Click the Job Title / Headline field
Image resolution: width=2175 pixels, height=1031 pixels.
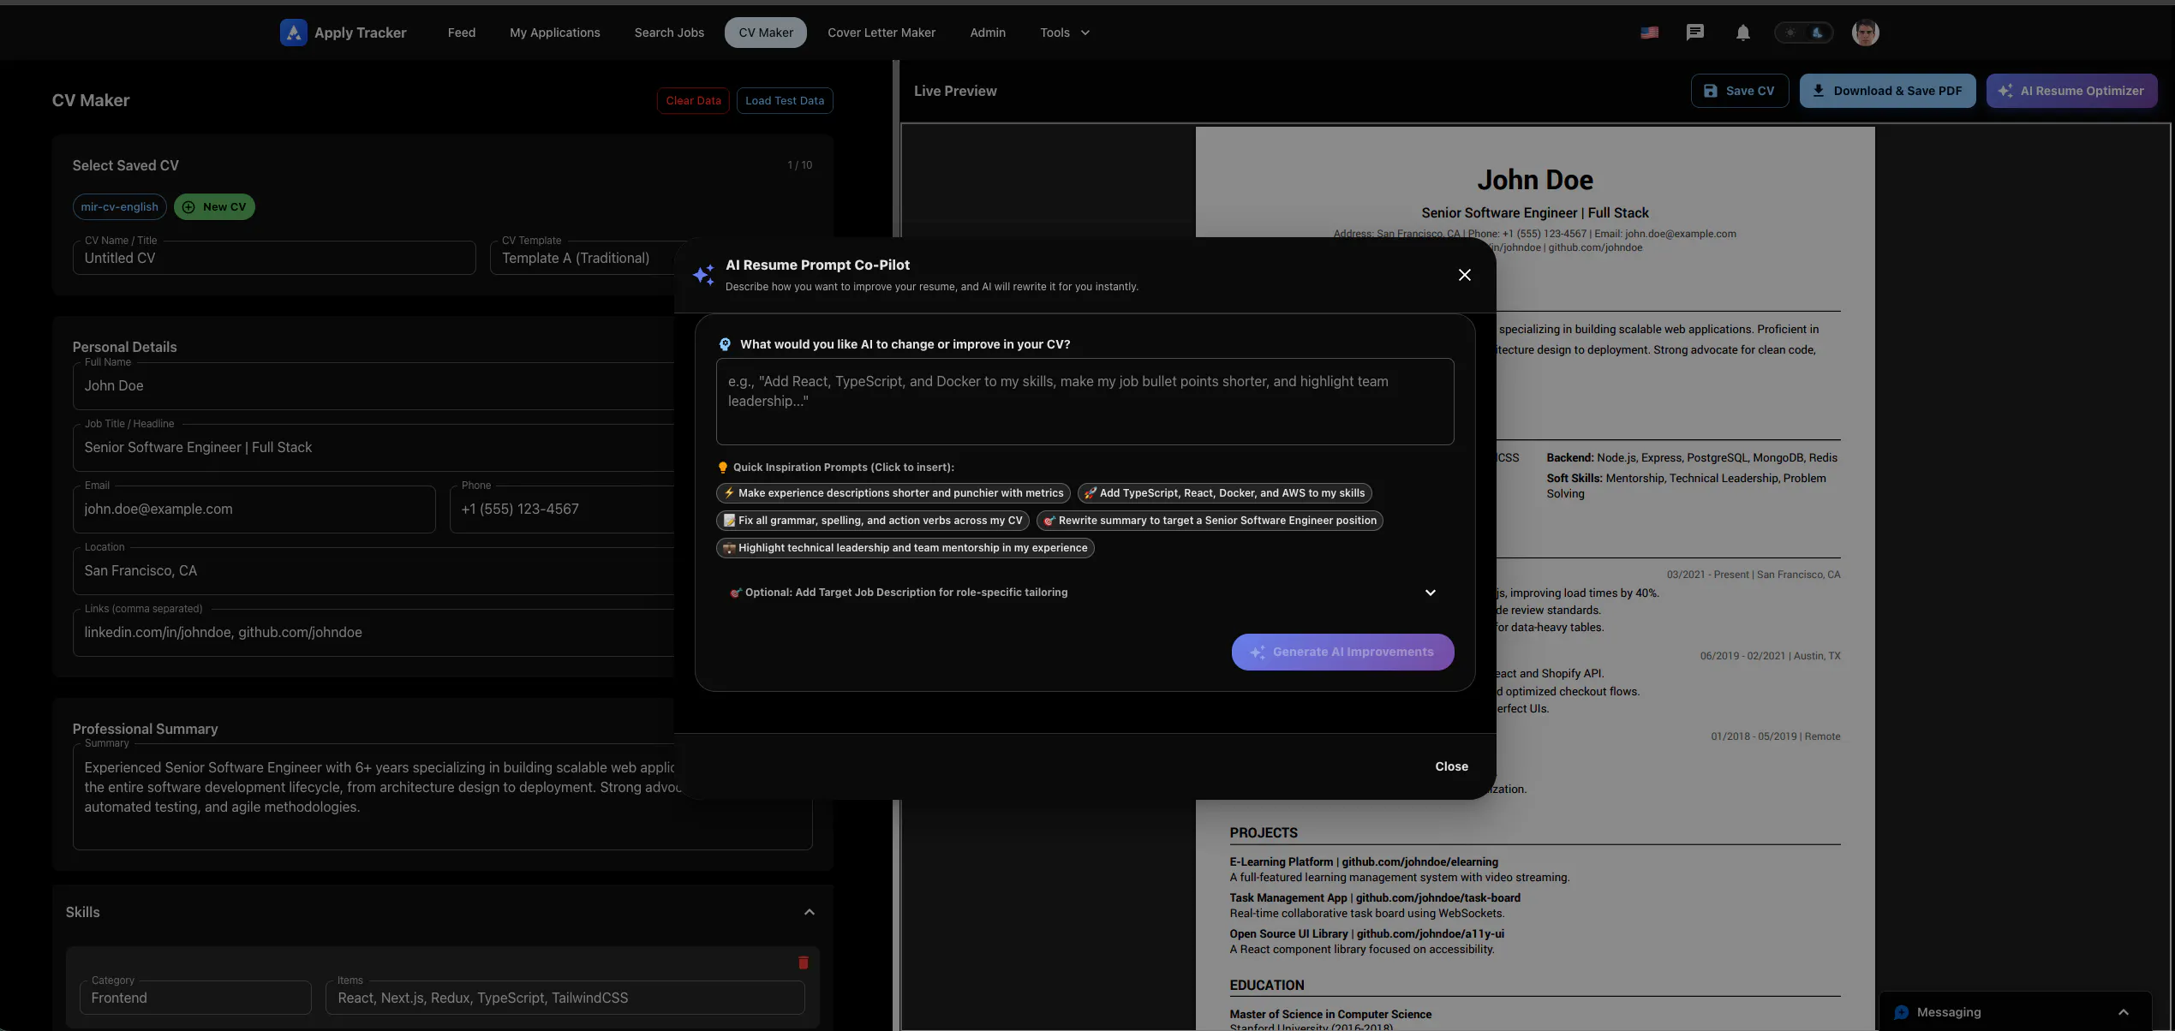point(373,447)
